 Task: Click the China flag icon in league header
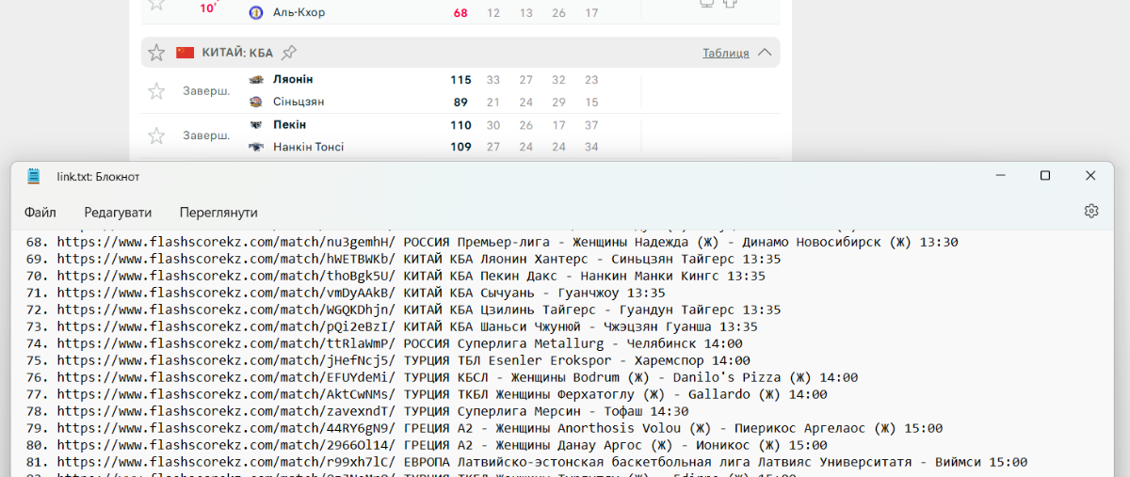point(185,53)
